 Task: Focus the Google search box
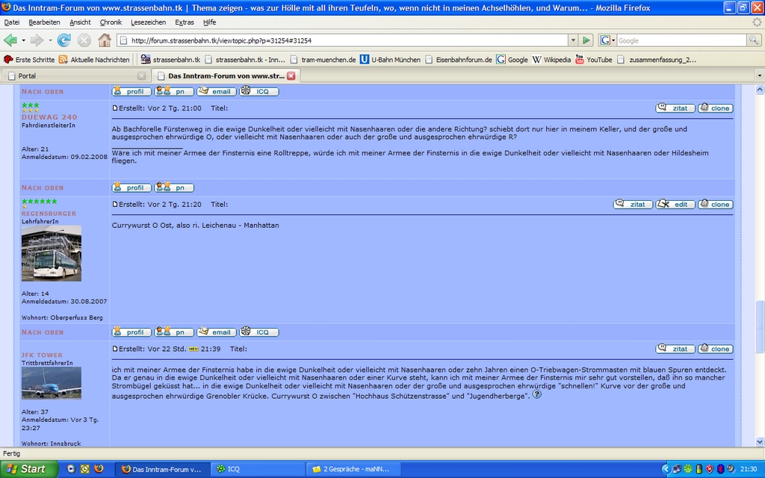[x=681, y=40]
